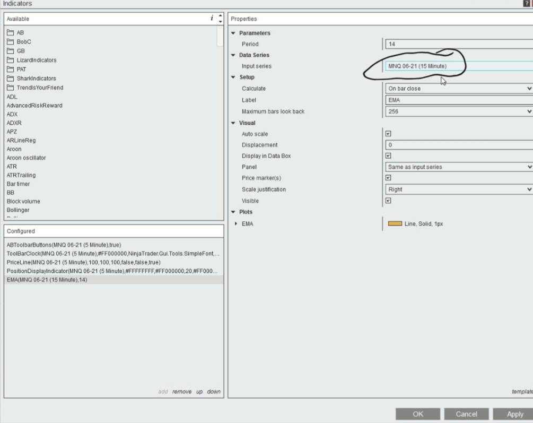Image resolution: width=533 pixels, height=423 pixels.
Task: Click the sort up arrow in Available header
Action: 220,15
